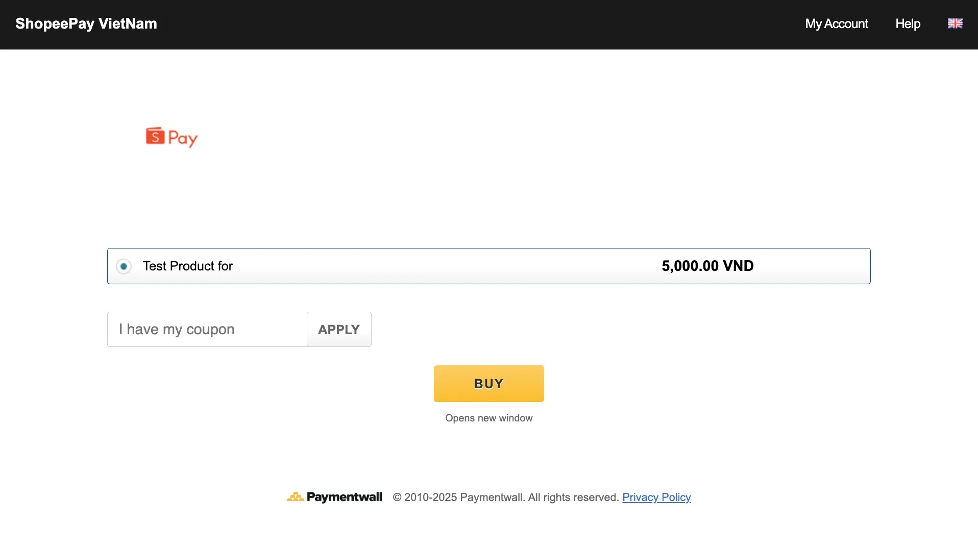Image resolution: width=978 pixels, height=549 pixels.
Task: Focus the "I have my coupon" field
Action: click(207, 330)
